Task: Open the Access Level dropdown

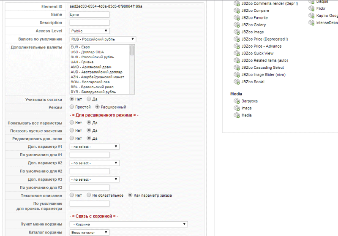Action: pos(90,31)
